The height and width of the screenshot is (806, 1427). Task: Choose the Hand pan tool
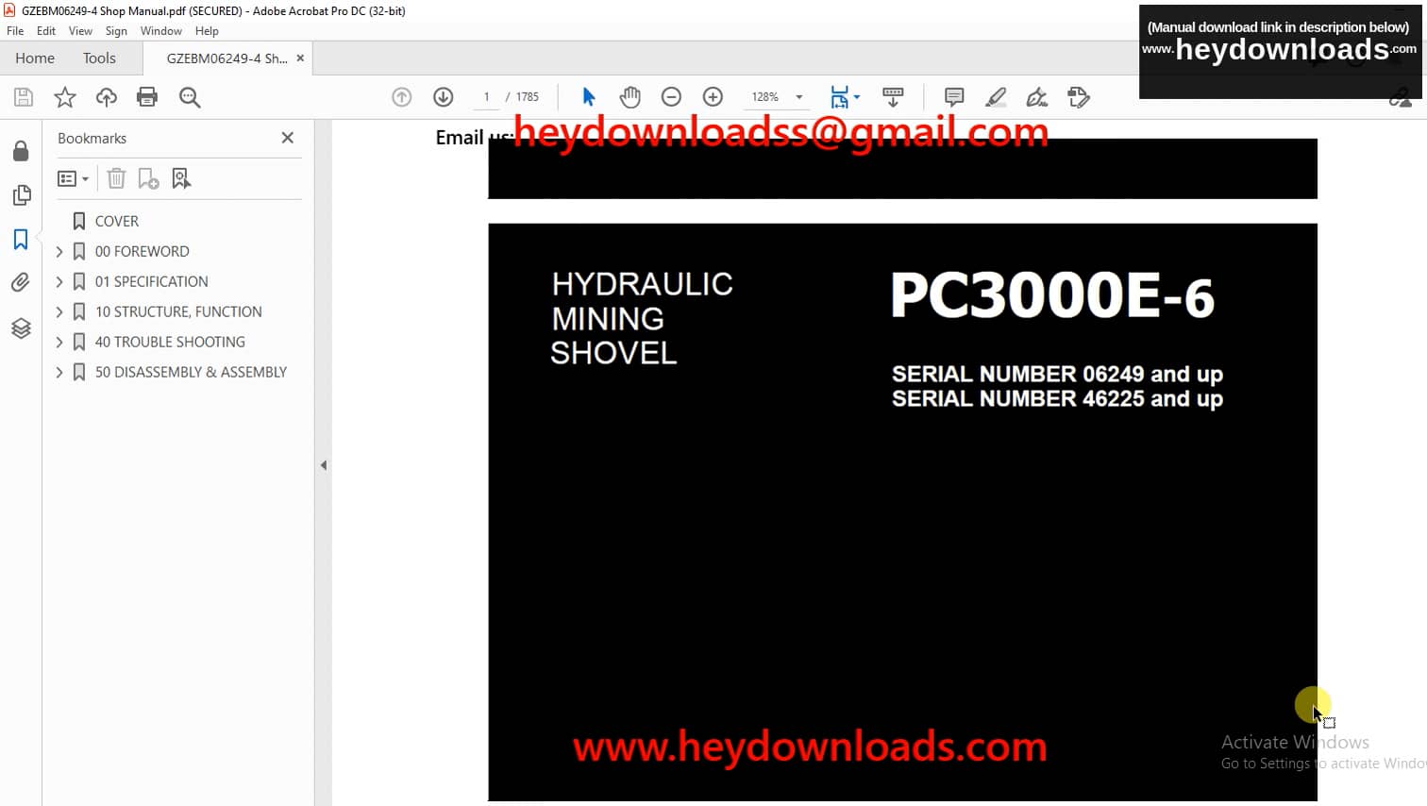click(630, 97)
